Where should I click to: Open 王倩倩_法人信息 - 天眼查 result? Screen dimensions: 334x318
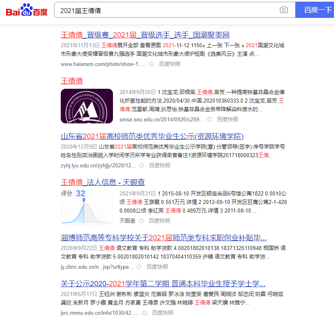(103, 182)
